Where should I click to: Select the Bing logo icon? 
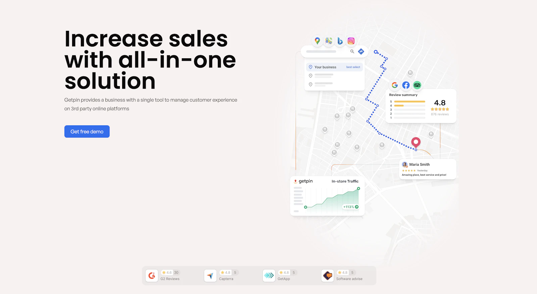[340, 41]
